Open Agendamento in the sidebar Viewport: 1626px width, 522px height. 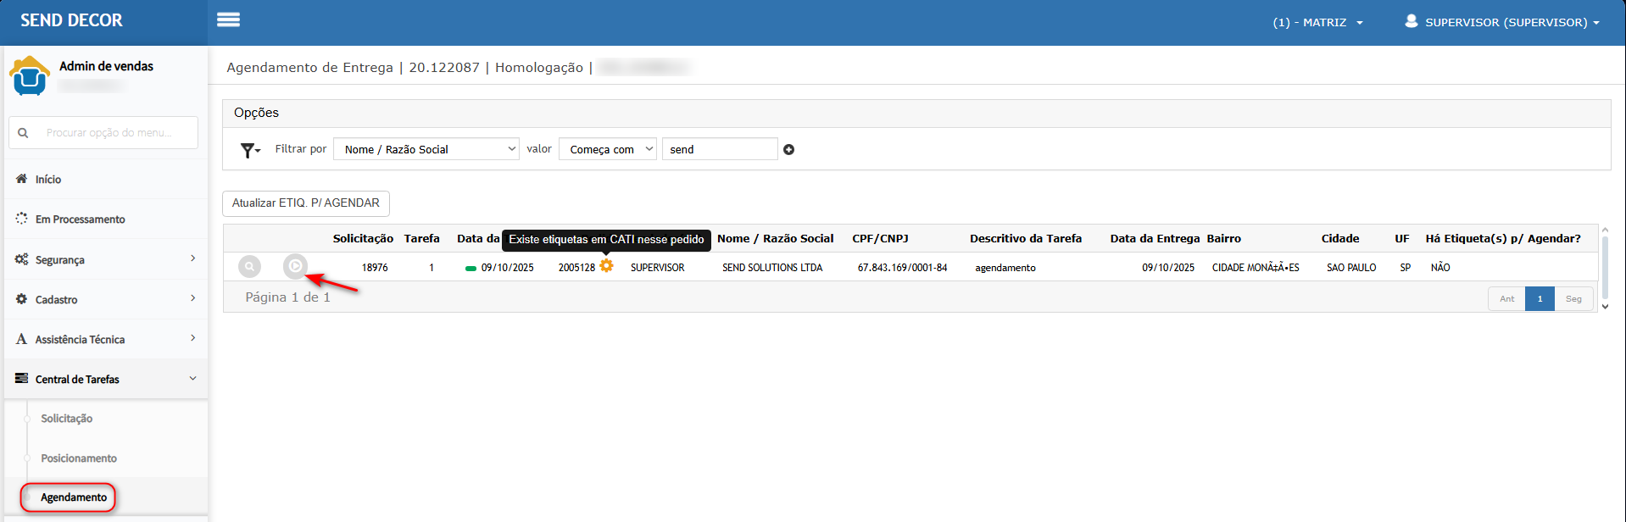coord(74,497)
